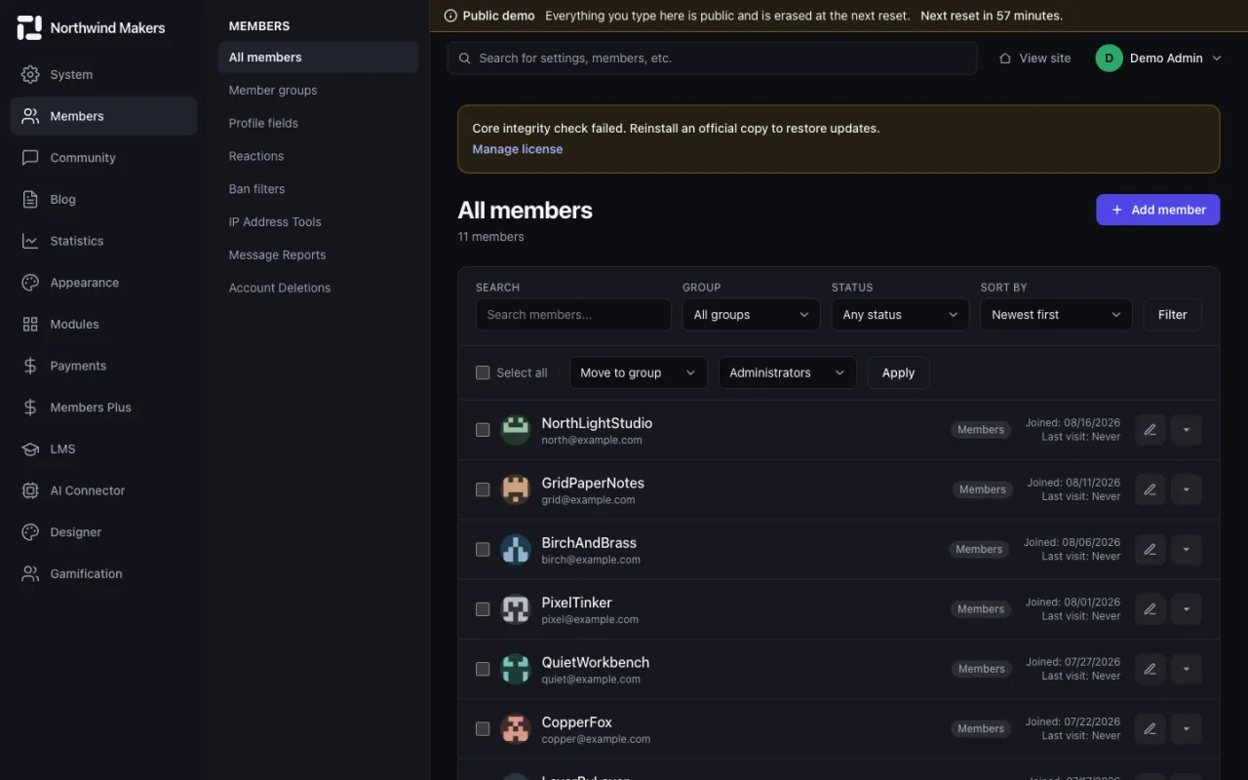Click the Add member button
This screenshot has width=1248, height=780.
point(1157,210)
